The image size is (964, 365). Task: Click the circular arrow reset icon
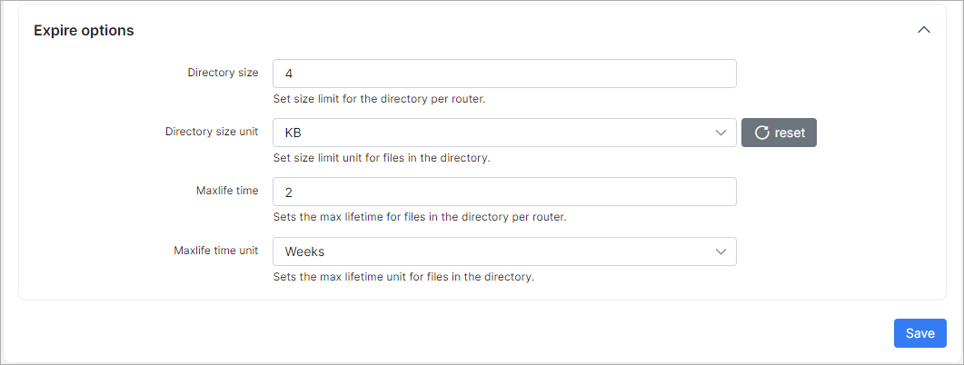pyautogui.click(x=761, y=133)
